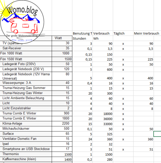Viewport: 161px width, 163px height.
Task: Select the 36000 Wh consumption cell
Action: 103,119
